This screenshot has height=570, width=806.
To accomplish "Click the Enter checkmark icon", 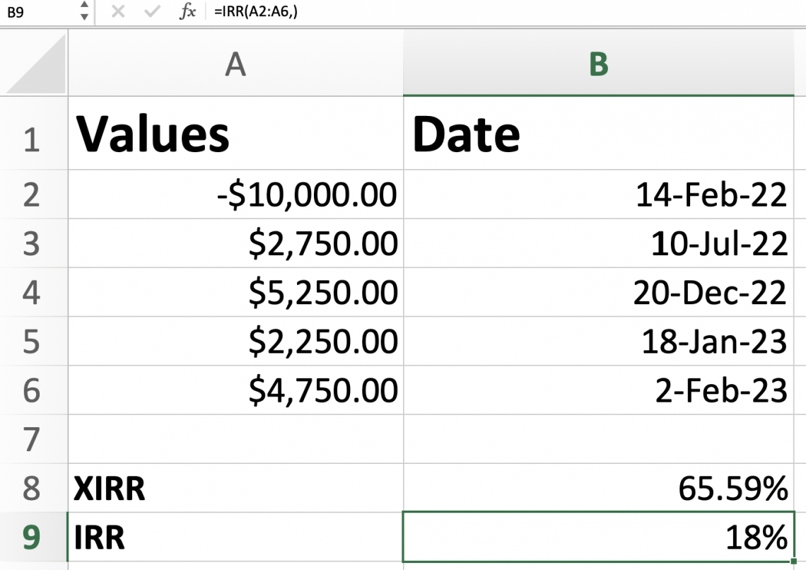I will pos(150,12).
